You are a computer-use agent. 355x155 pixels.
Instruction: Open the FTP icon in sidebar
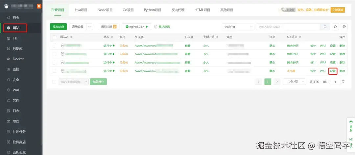click(9, 38)
